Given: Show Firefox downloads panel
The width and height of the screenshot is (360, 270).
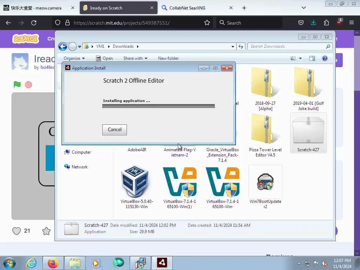Looking at the screenshot, I should pos(313,23).
